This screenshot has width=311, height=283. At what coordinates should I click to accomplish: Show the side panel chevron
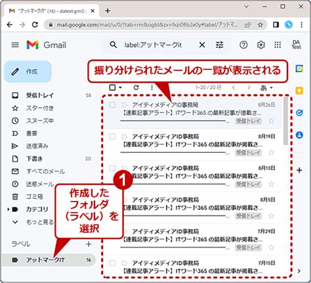click(x=299, y=271)
